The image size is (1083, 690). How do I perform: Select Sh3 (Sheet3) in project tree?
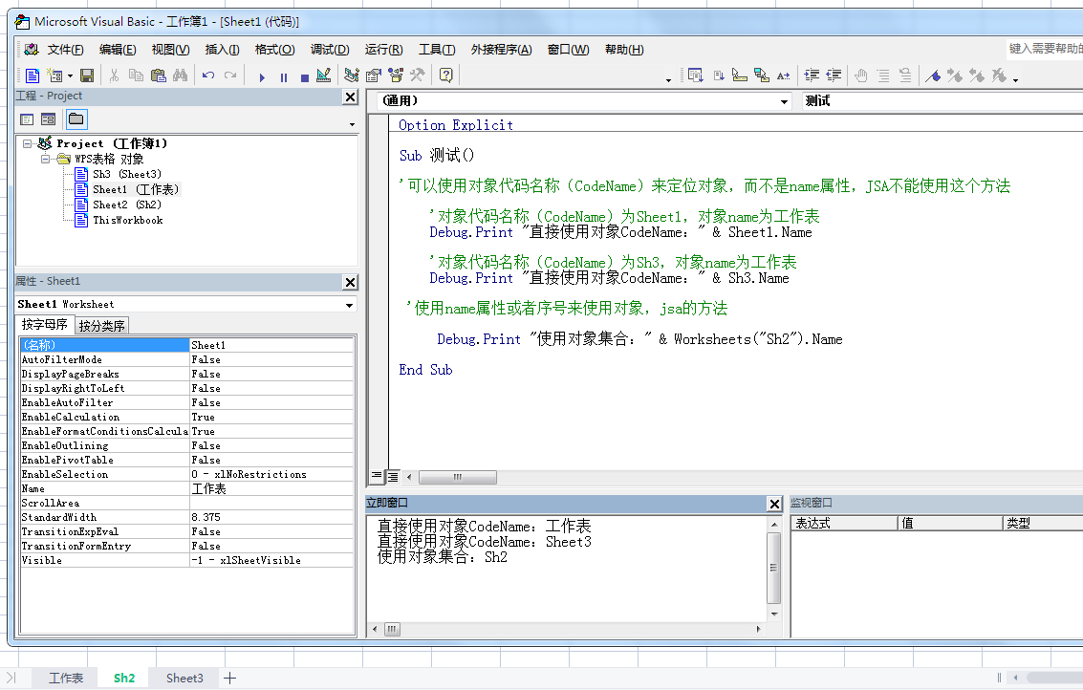[126, 174]
